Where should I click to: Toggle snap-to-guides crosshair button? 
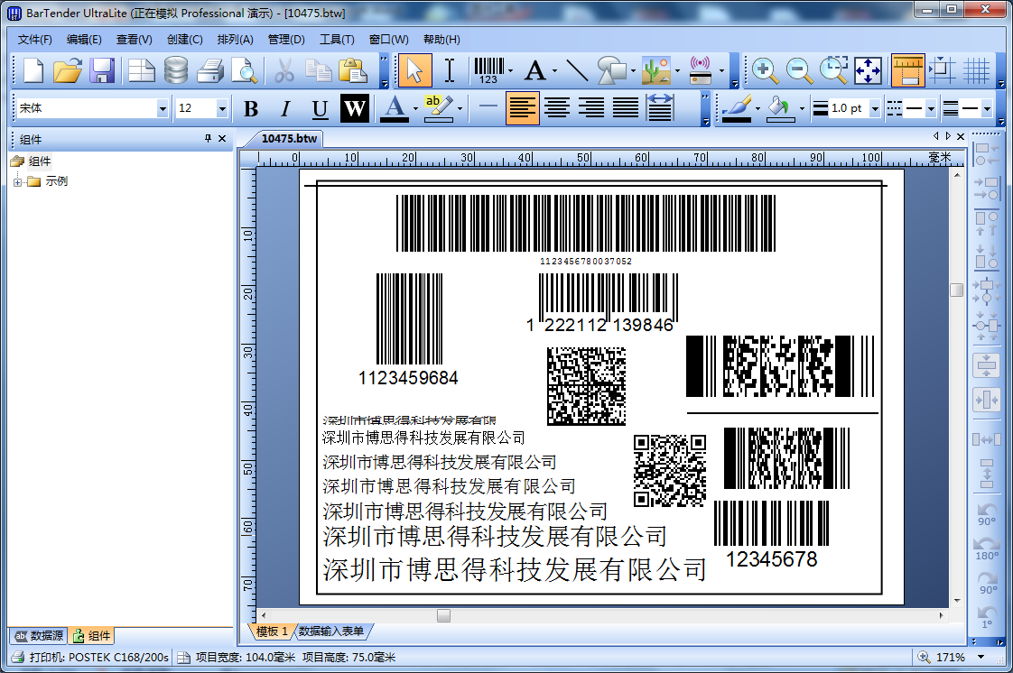(x=943, y=70)
